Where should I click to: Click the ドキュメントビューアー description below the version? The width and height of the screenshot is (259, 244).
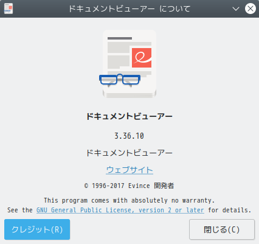pyautogui.click(x=129, y=153)
